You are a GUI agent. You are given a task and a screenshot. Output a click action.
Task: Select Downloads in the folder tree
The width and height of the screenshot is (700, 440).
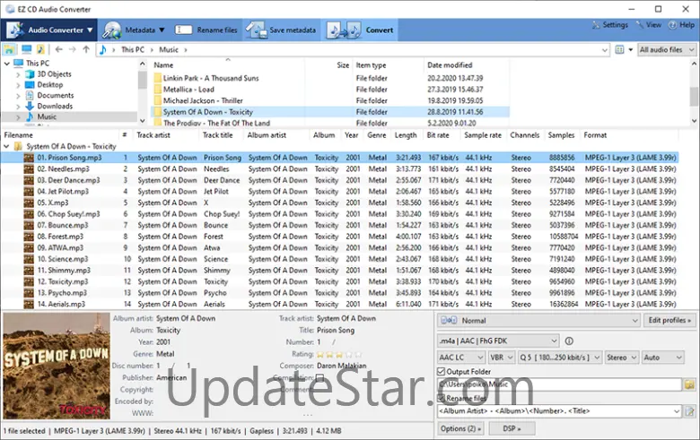pos(55,106)
